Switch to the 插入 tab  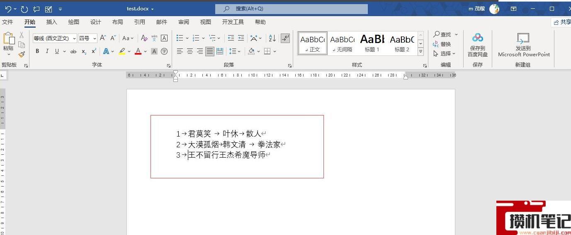(52, 22)
